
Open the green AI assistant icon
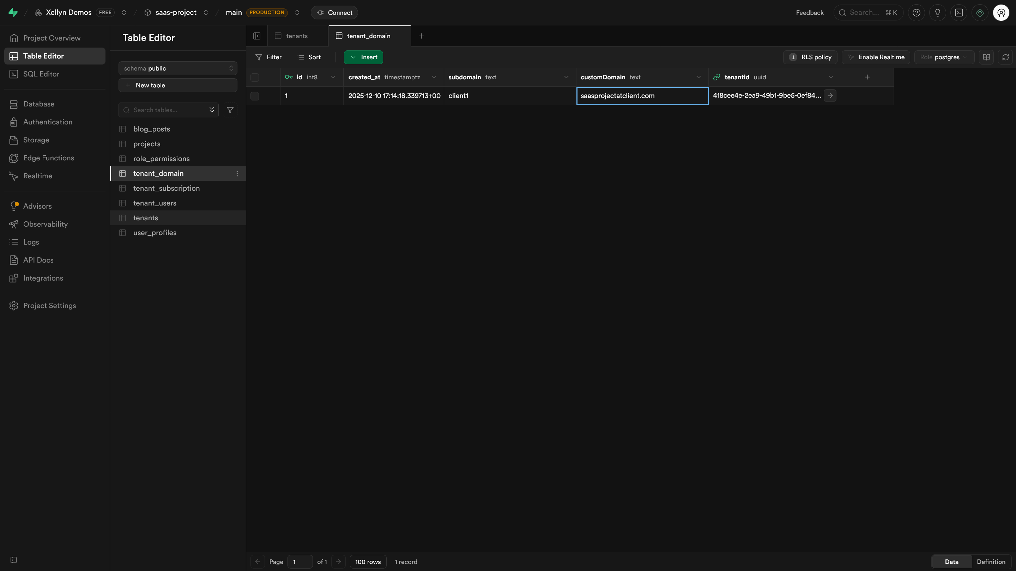(980, 13)
